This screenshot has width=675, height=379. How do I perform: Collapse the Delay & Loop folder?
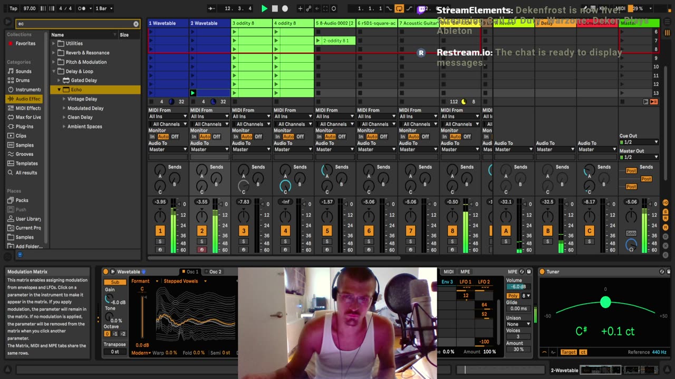[53, 71]
